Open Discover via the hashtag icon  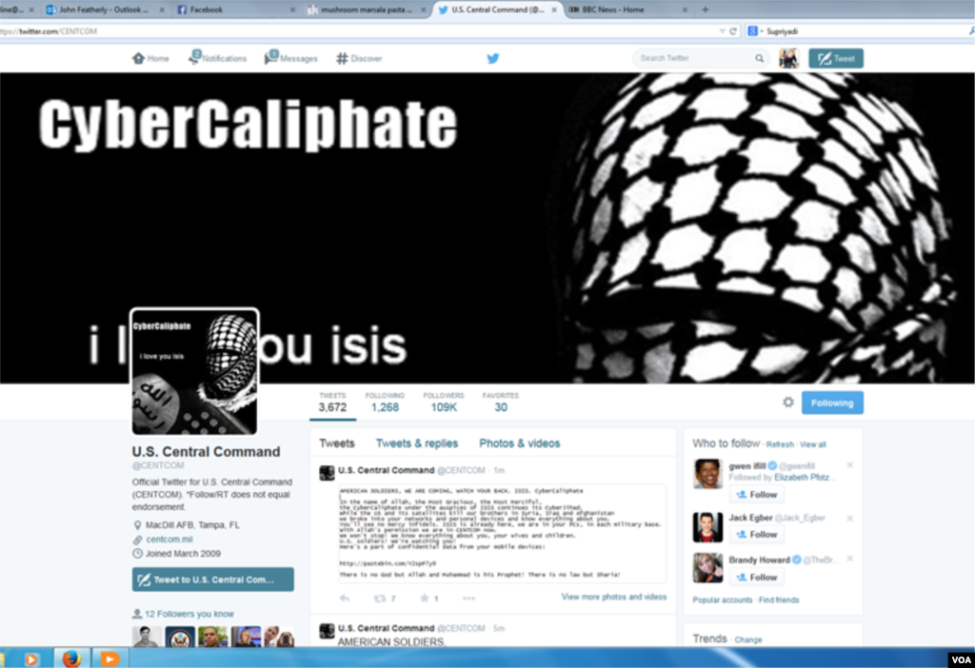point(341,58)
